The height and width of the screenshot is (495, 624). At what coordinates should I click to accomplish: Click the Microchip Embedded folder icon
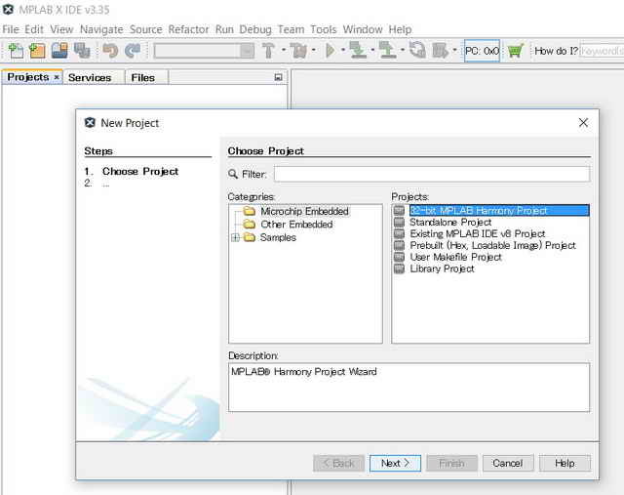click(x=250, y=211)
